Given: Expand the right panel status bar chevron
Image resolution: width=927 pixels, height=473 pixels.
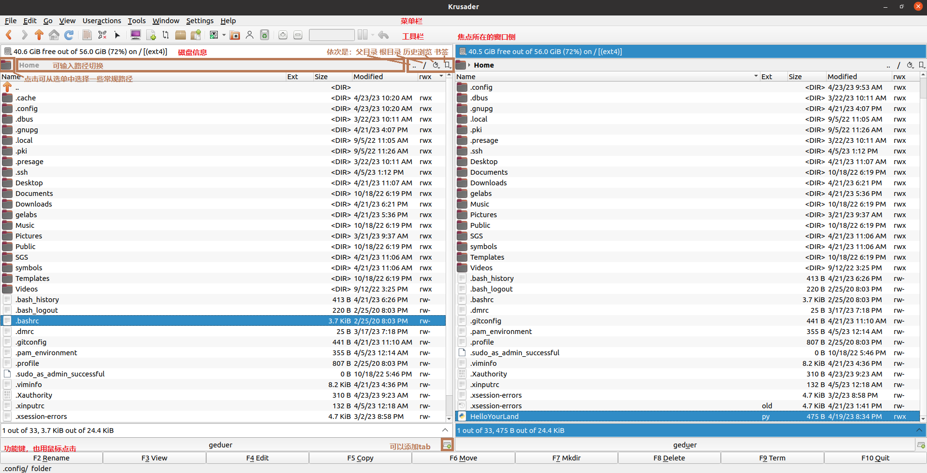Looking at the screenshot, I should 919,430.
